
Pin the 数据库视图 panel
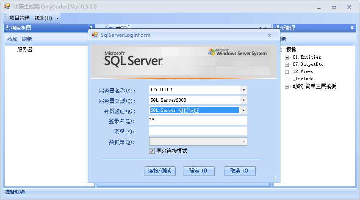(x=91, y=28)
